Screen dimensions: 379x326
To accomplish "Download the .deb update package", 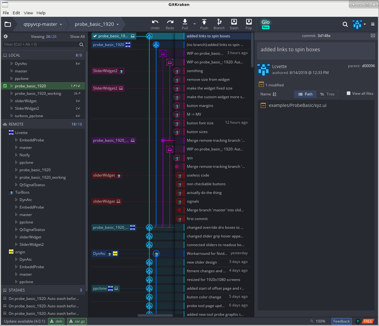I will [x=56, y=321].
